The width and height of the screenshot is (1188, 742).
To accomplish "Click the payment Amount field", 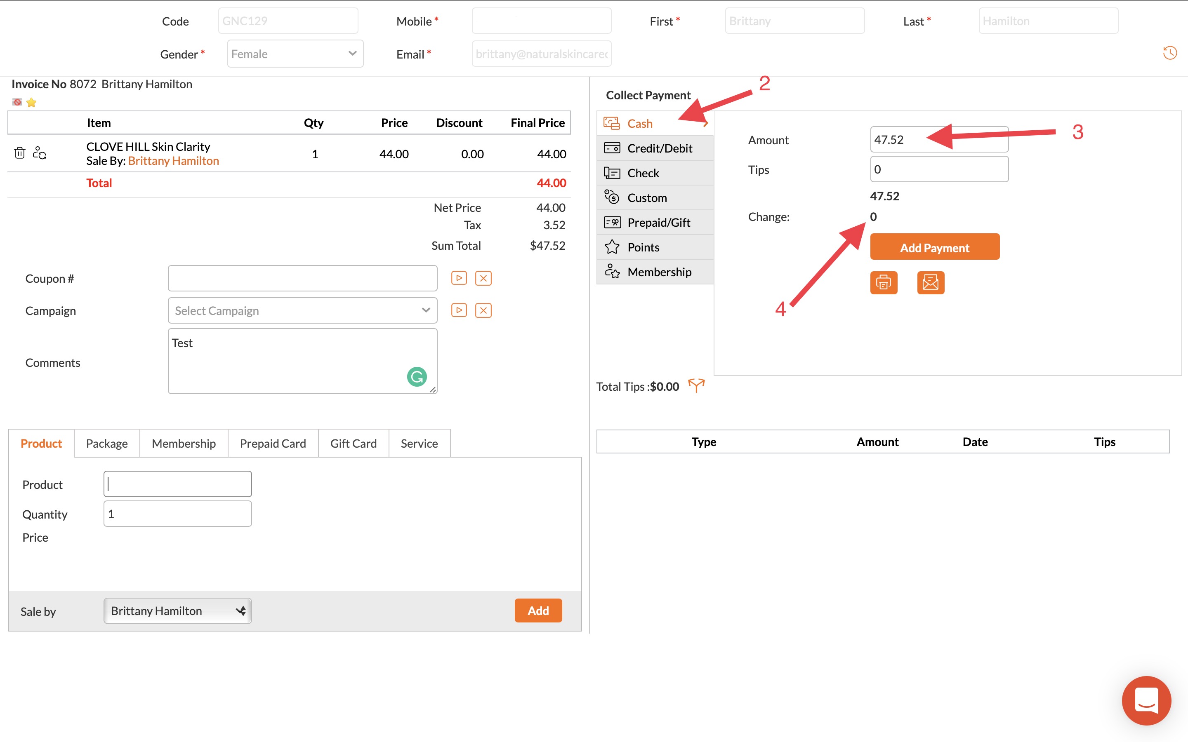I will pos(939,140).
